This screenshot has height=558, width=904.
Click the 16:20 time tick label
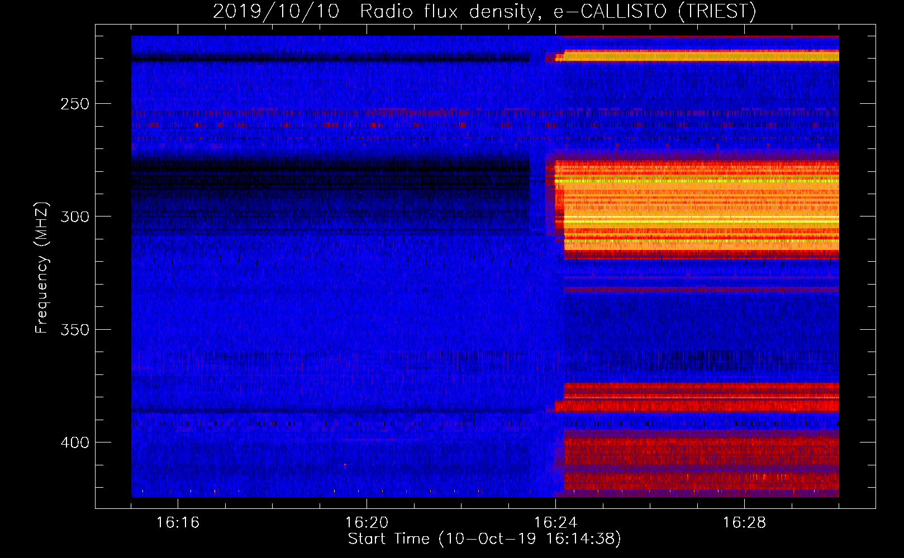tap(367, 523)
